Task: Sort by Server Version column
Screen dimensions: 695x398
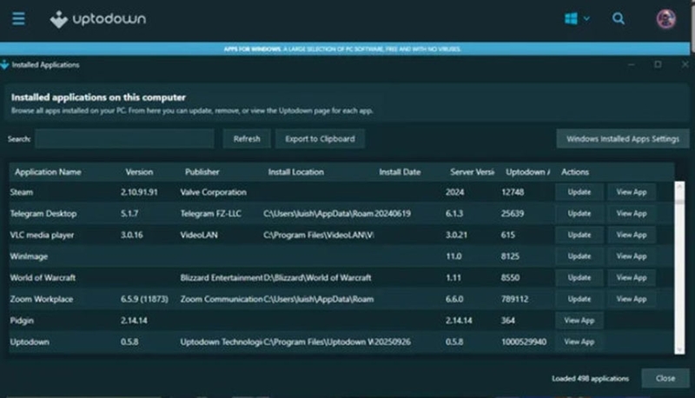Action: point(472,172)
